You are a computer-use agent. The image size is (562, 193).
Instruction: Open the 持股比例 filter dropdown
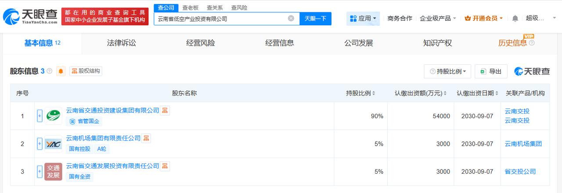[447, 71]
